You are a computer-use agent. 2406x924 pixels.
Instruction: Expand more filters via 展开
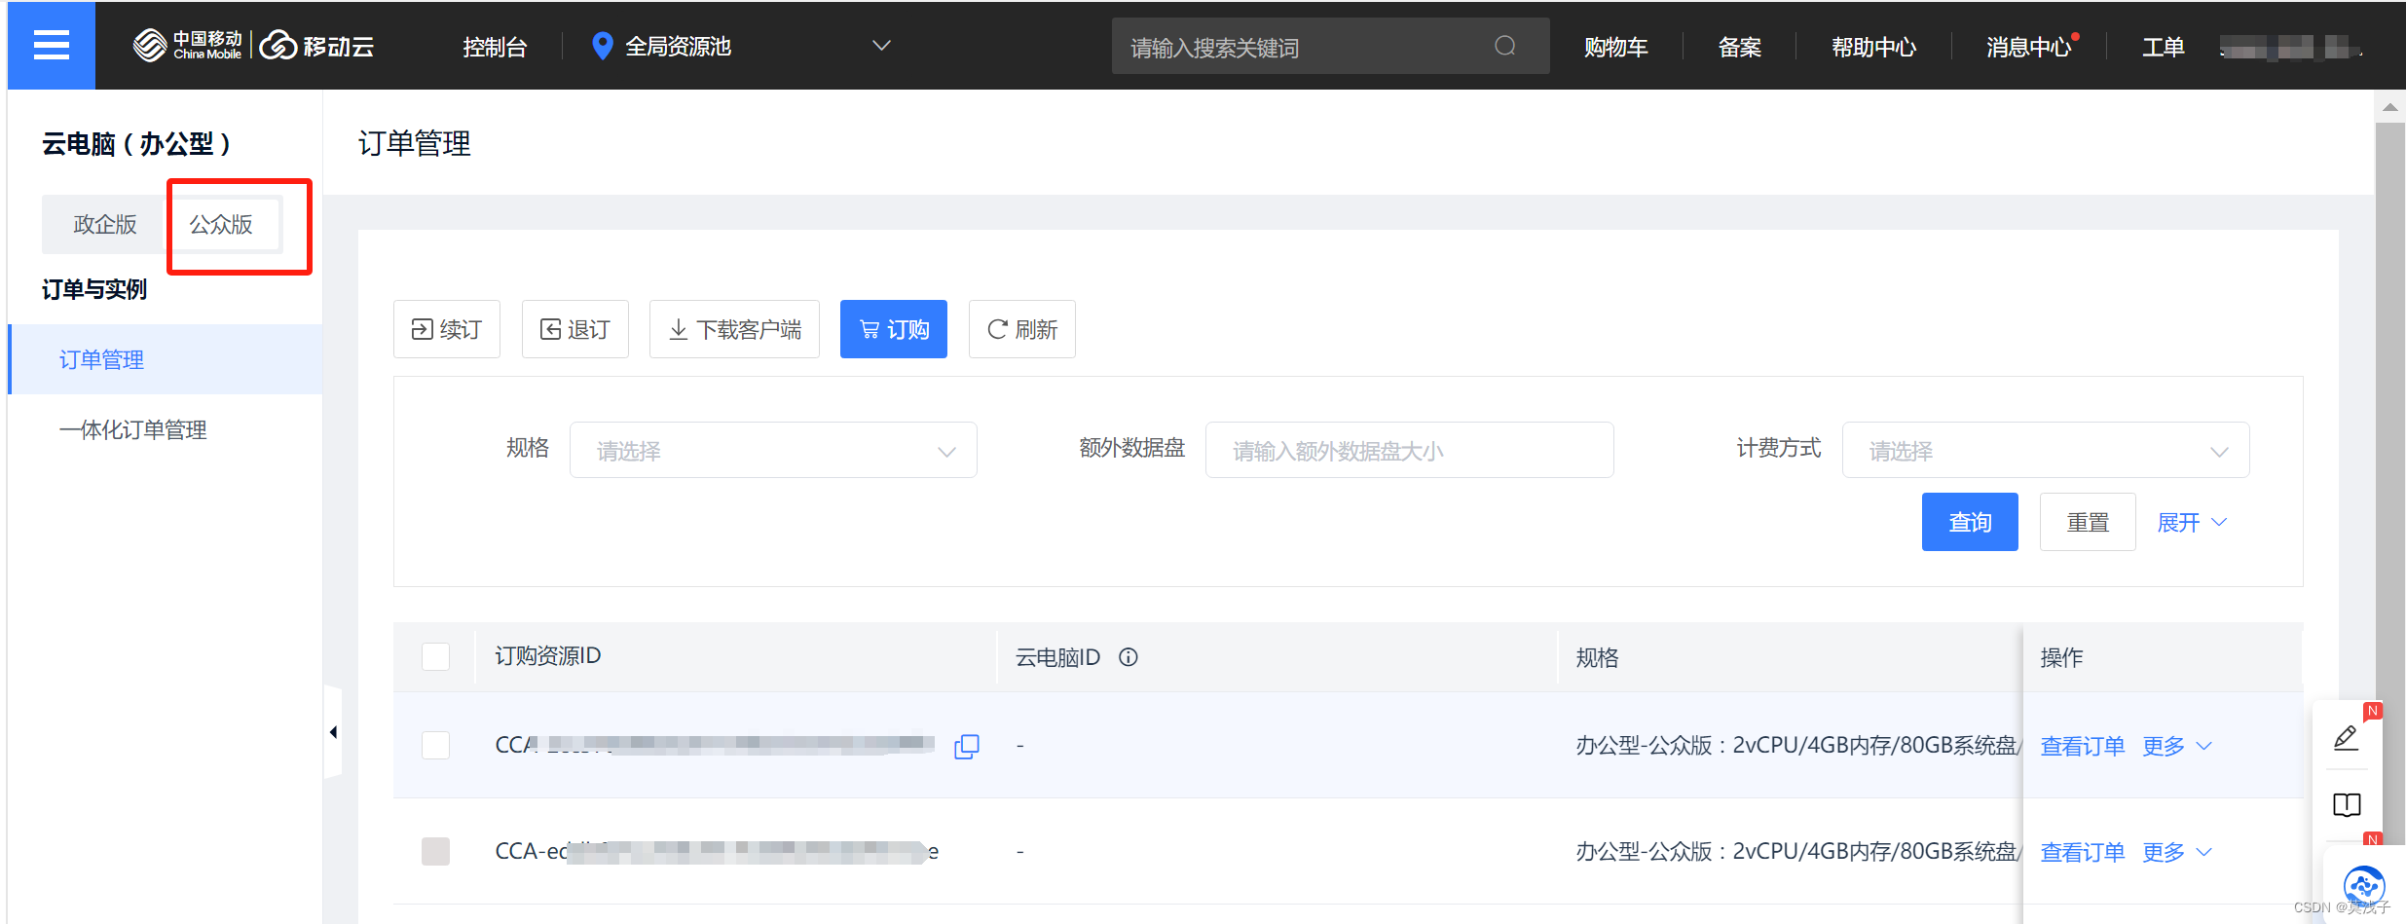point(2192,522)
